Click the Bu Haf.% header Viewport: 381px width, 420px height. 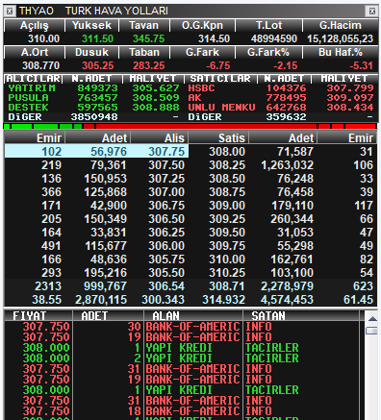point(341,52)
